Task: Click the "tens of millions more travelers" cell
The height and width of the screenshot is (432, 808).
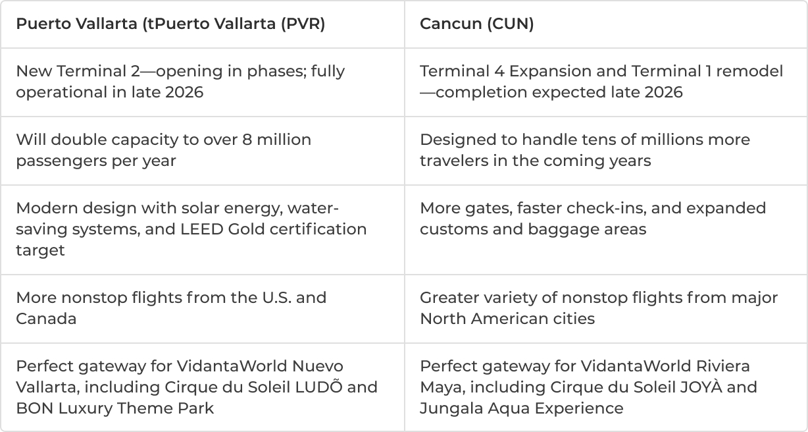Action: click(584, 150)
